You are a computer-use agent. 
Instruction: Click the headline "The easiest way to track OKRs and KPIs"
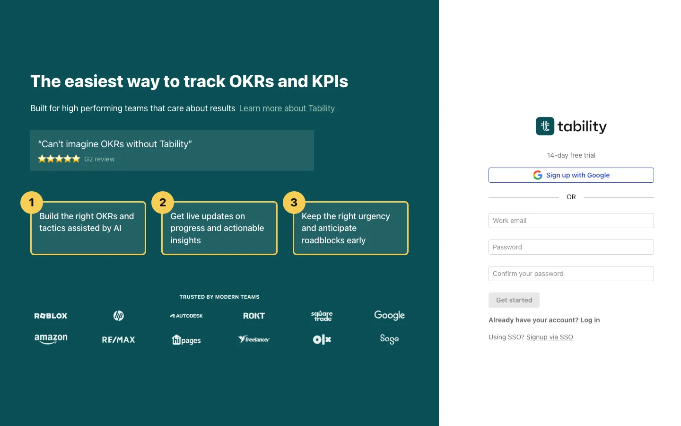(189, 81)
